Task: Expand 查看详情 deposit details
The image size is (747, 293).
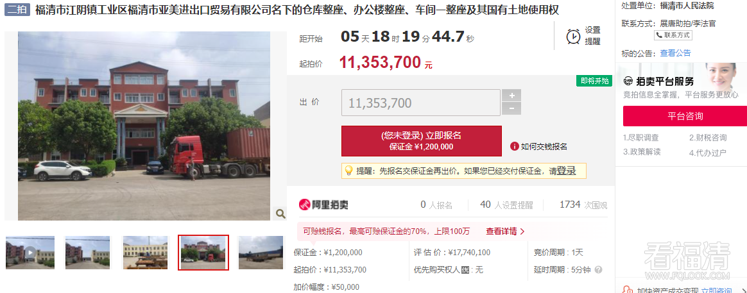Action: point(505,231)
